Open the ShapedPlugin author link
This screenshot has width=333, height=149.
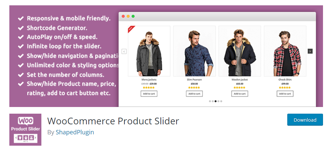[x=75, y=132]
